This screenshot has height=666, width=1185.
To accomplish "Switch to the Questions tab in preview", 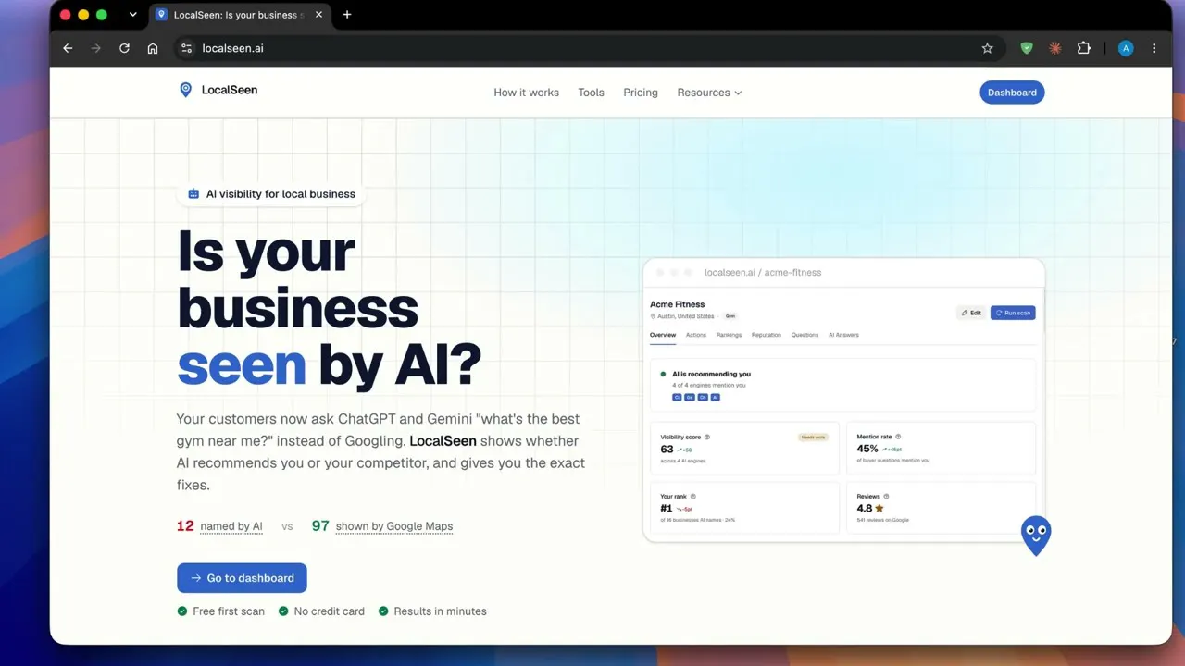I will [x=805, y=335].
